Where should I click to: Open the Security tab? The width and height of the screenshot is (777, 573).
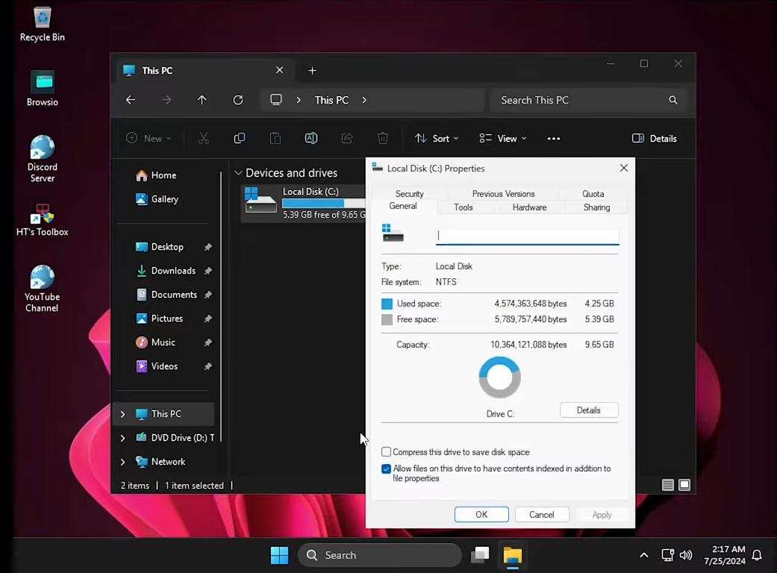(x=409, y=194)
